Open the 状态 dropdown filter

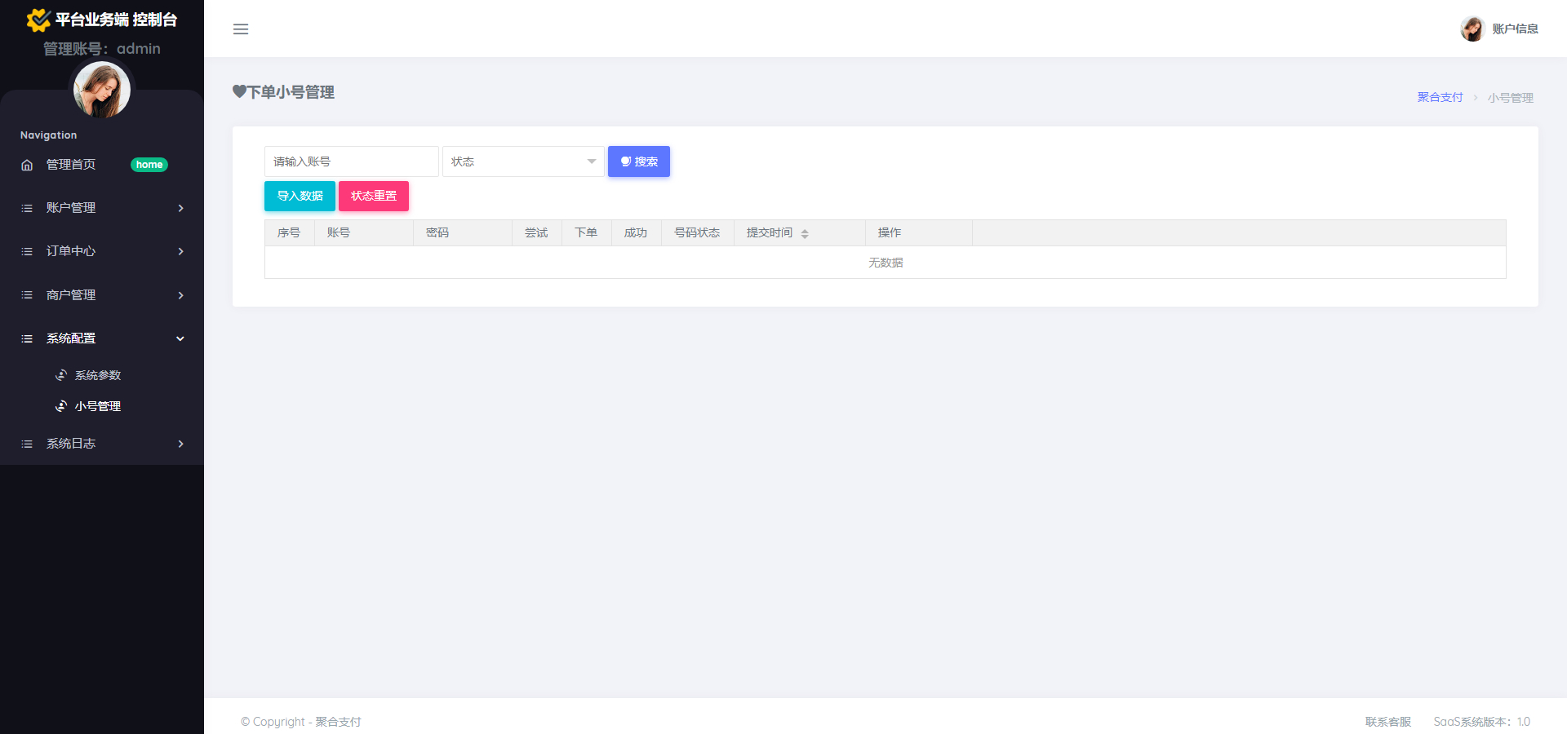coord(523,161)
